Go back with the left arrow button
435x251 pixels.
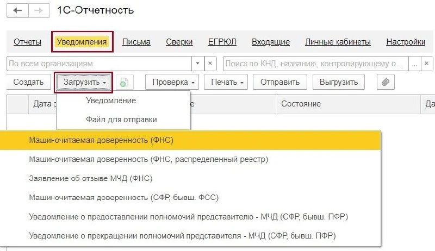pyautogui.click(x=17, y=10)
